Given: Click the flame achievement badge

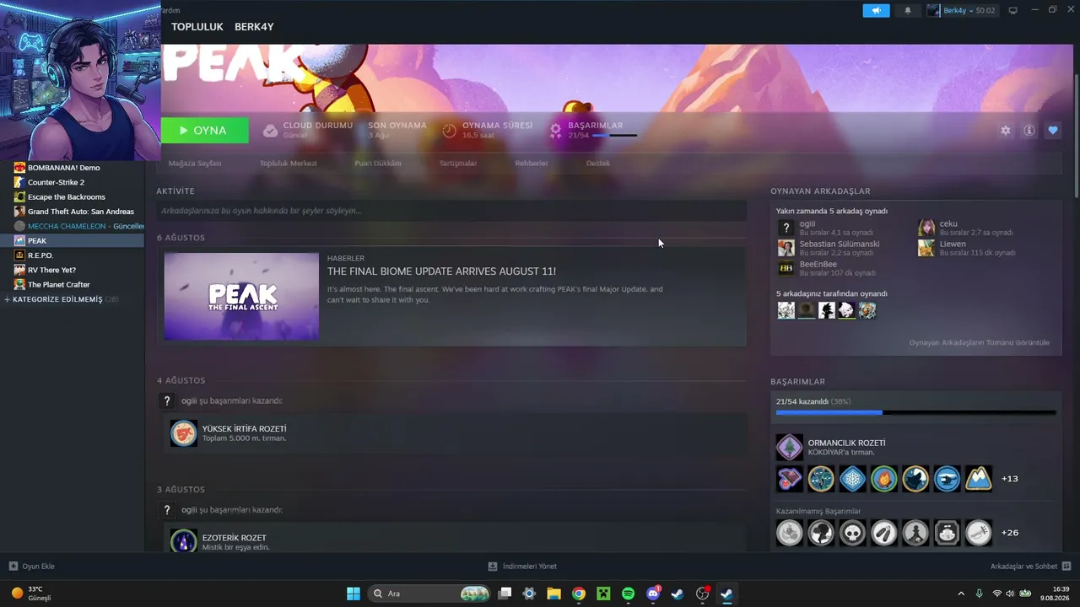Looking at the screenshot, I should (x=884, y=479).
